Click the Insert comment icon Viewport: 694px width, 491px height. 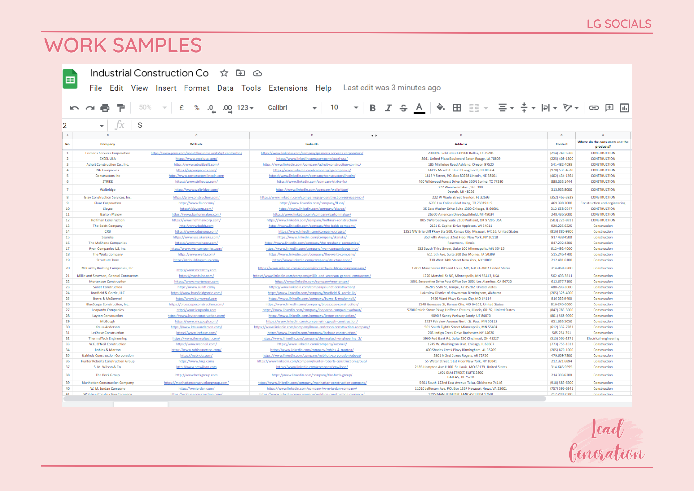tap(609, 108)
